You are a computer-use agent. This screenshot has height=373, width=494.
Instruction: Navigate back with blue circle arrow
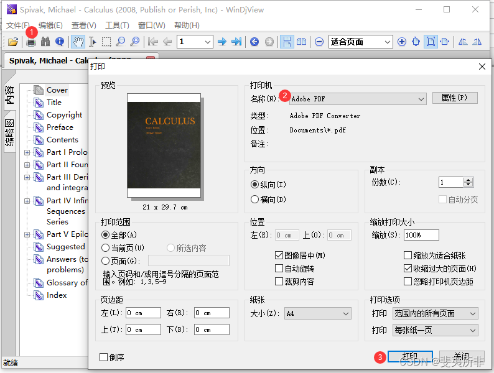254,42
